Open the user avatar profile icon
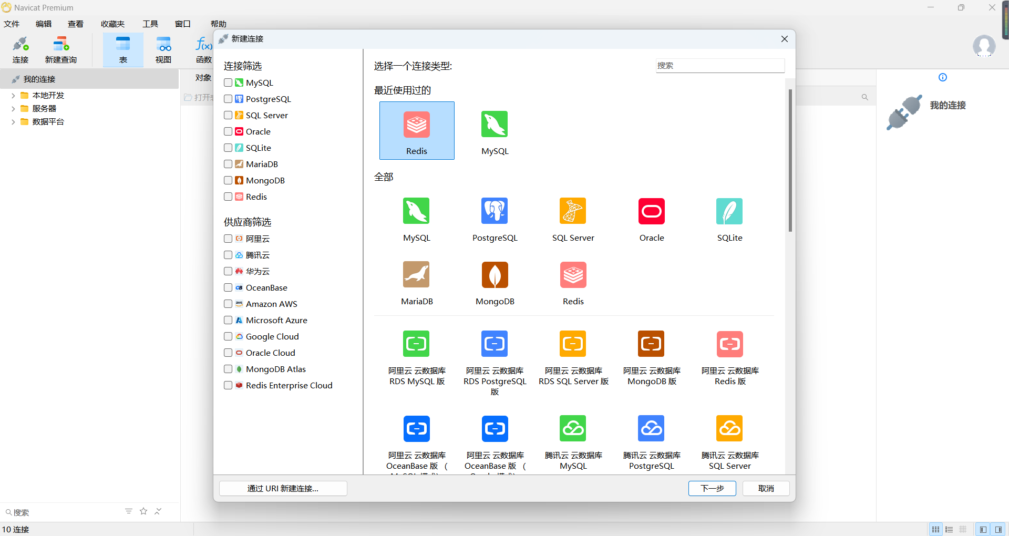Image resolution: width=1009 pixels, height=536 pixels. point(984,46)
